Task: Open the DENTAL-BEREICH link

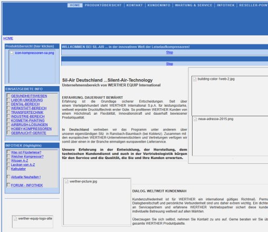Action: [x=25, y=104]
